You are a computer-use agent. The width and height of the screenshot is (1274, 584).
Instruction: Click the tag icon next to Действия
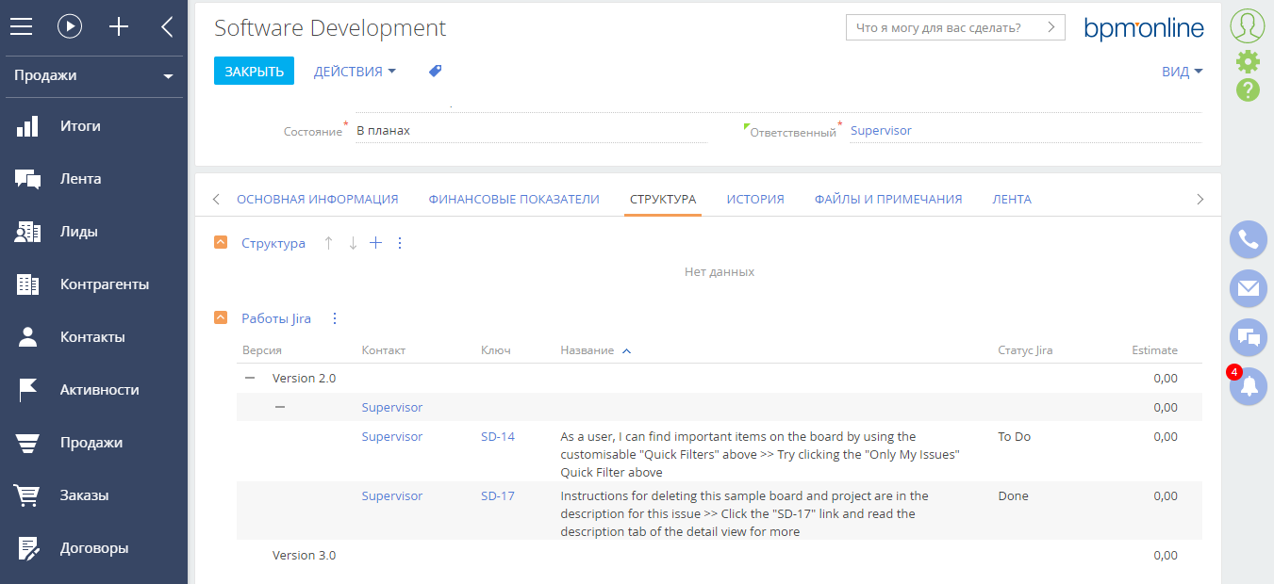point(435,71)
